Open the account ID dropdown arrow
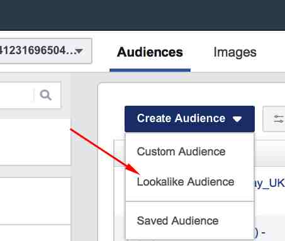This screenshot has width=285, height=241. click(x=79, y=51)
